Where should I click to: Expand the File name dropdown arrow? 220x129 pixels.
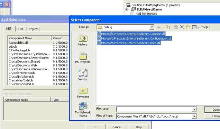[x=194, y=109]
